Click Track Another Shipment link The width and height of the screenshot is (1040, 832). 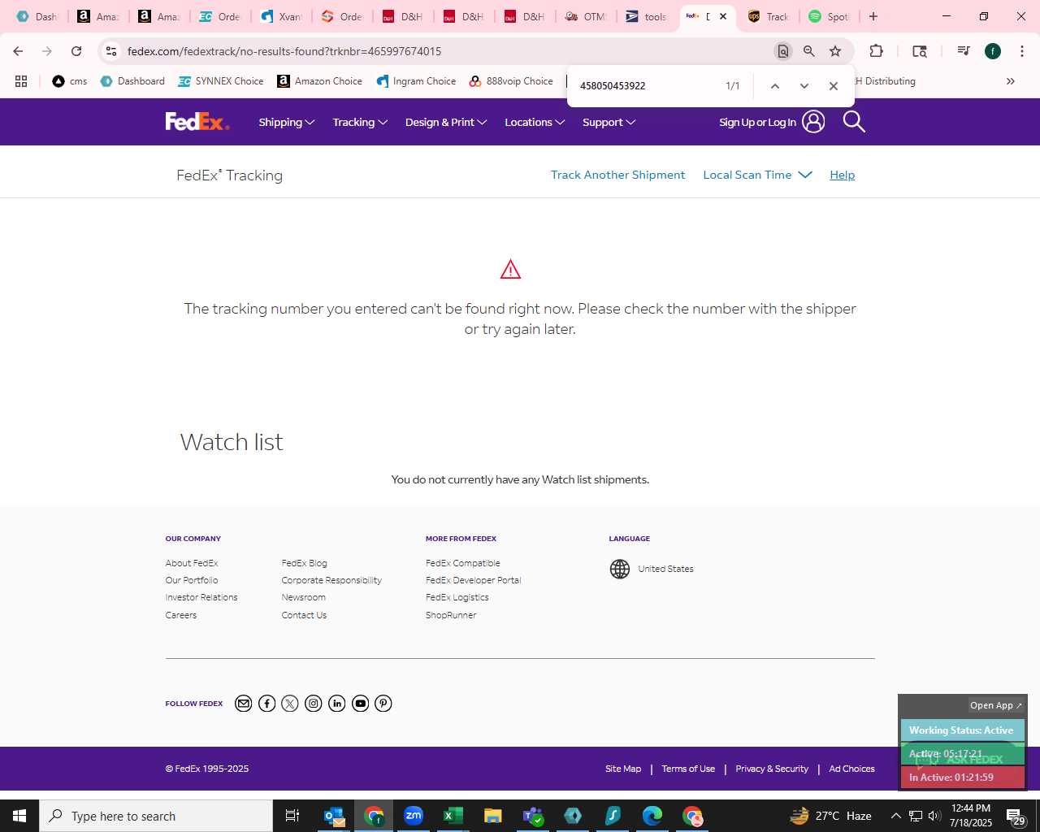(617, 175)
